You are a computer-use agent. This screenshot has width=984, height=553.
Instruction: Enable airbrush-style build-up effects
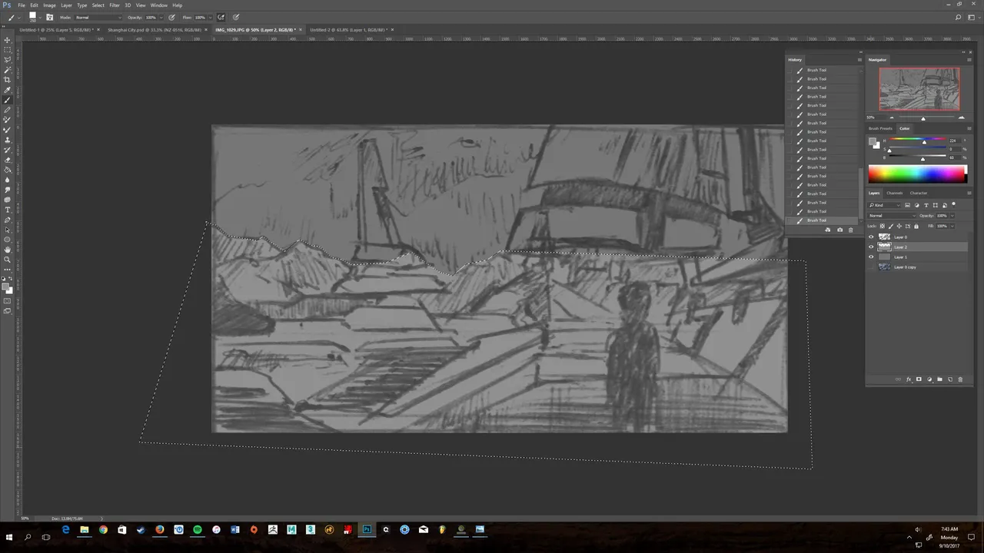pos(221,17)
